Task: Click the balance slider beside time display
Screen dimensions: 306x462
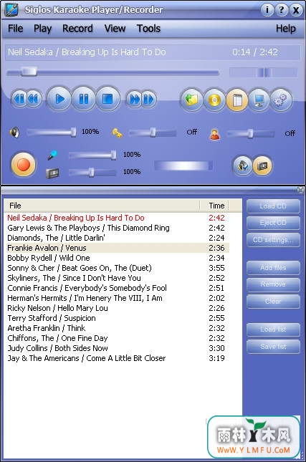Action: [263, 72]
